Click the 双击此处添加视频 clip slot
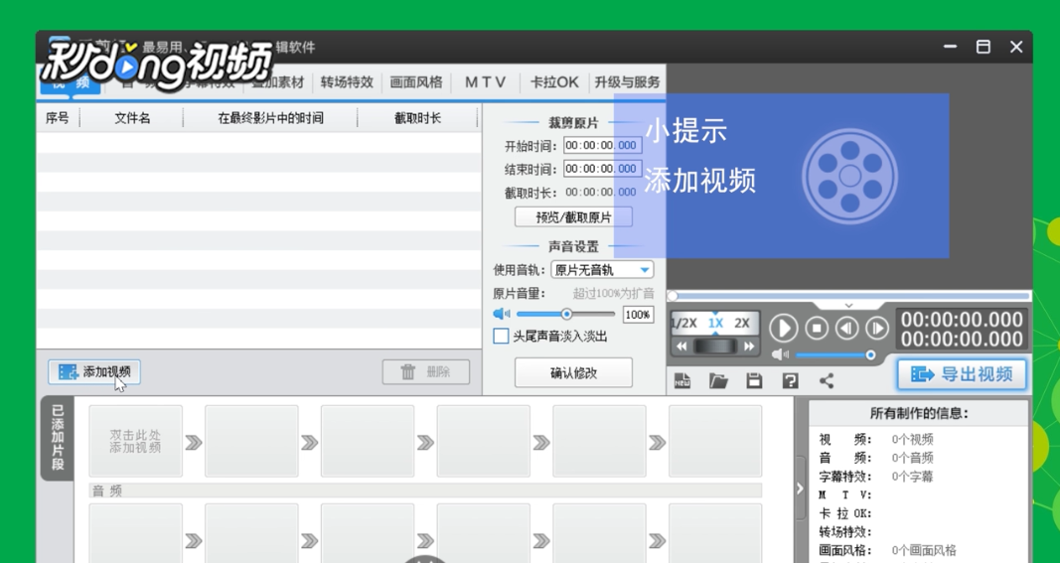 135,441
